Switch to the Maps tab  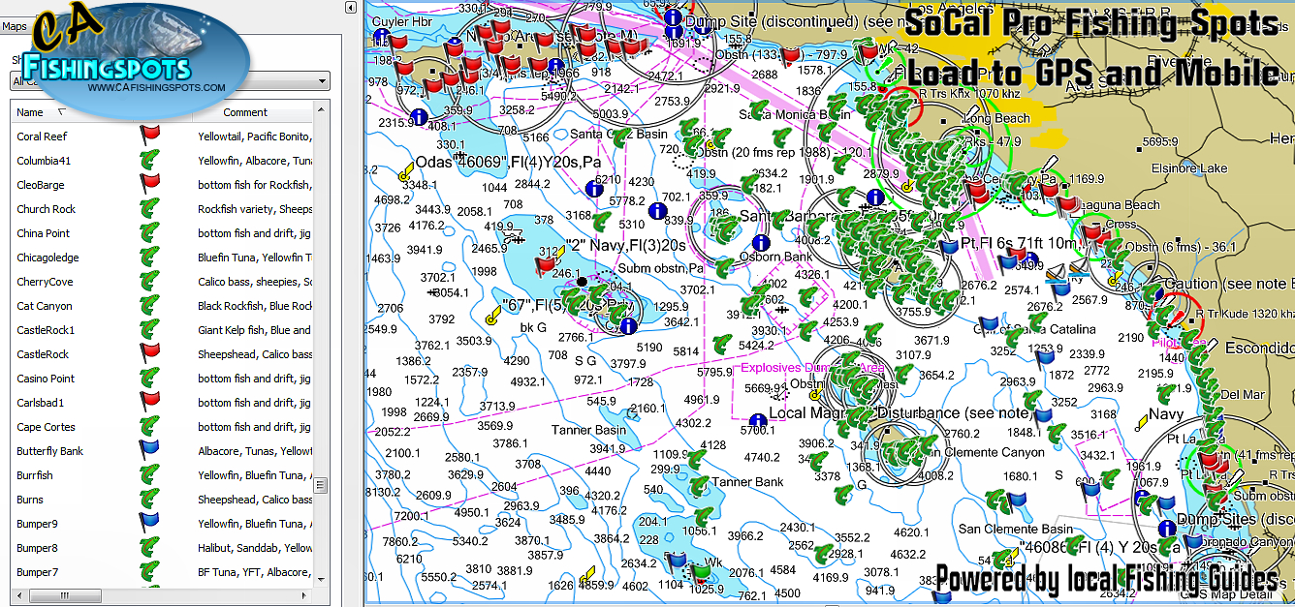[15, 26]
